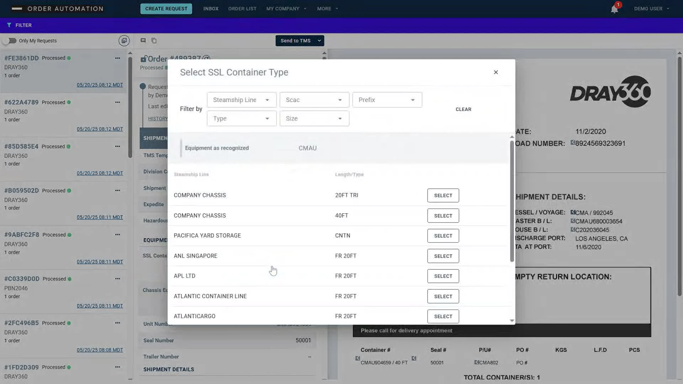Select ATLANTICARGO FR 20FT
This screenshot has width=683, height=384.
pyautogui.click(x=443, y=316)
